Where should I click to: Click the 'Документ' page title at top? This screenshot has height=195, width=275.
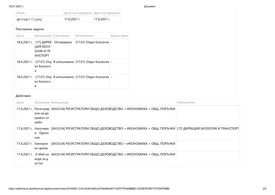(150, 6)
